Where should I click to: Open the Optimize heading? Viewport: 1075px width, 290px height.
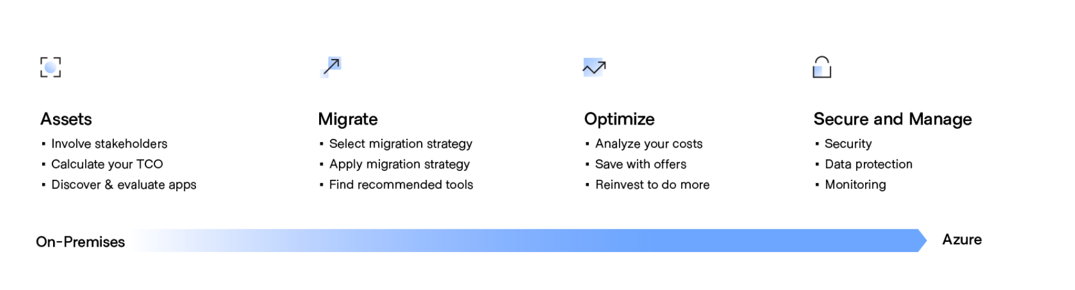(x=619, y=119)
